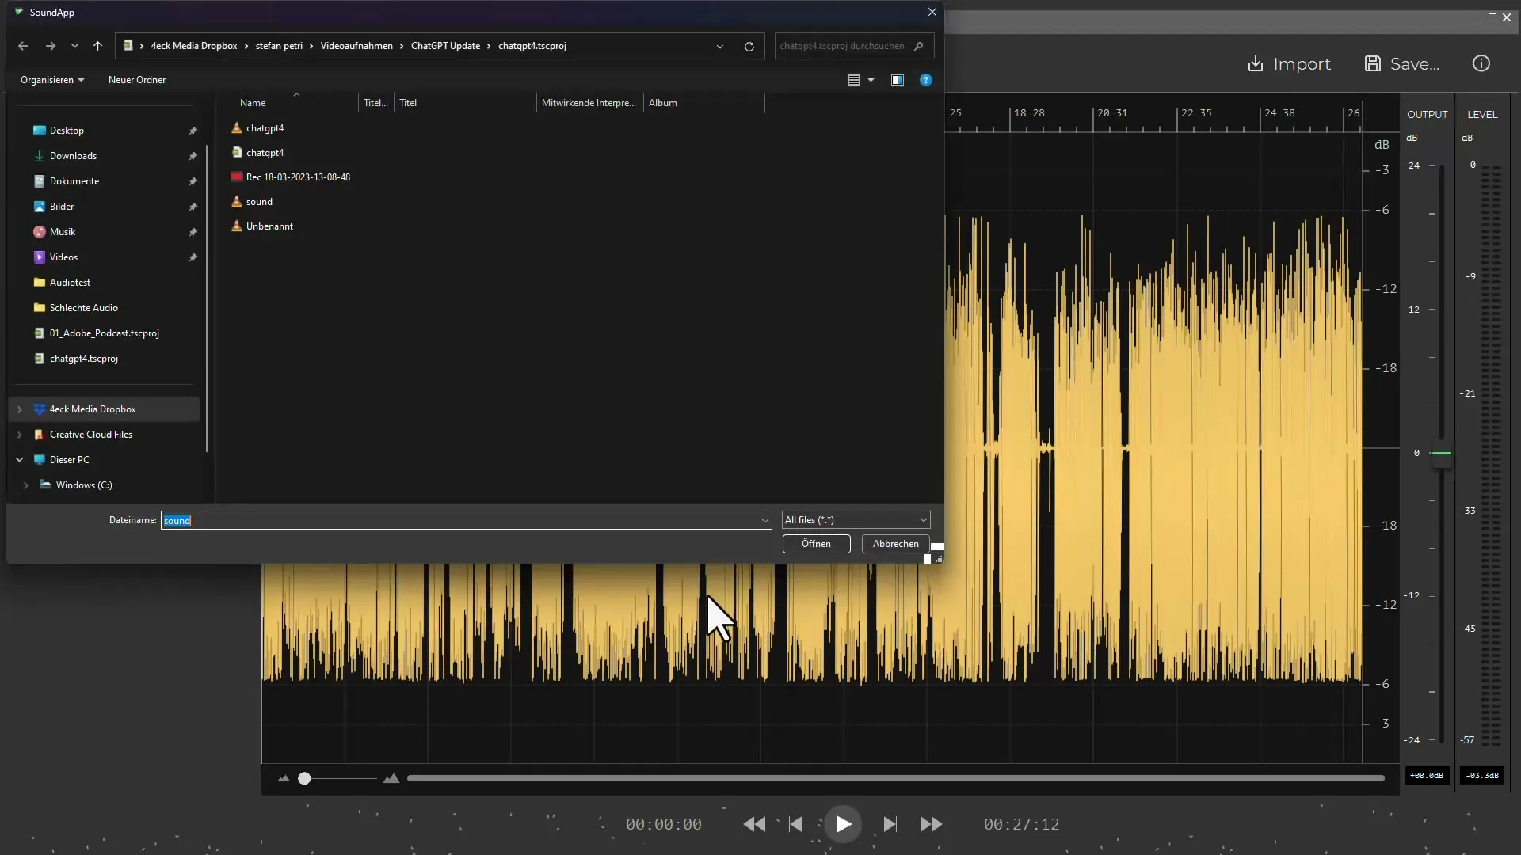Click Videoaufnahmen breadcrumb

pyautogui.click(x=356, y=46)
